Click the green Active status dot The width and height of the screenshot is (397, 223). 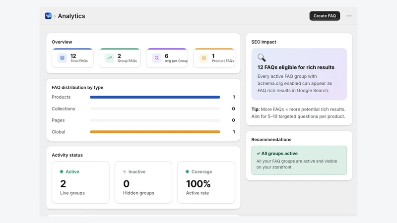tap(61, 171)
